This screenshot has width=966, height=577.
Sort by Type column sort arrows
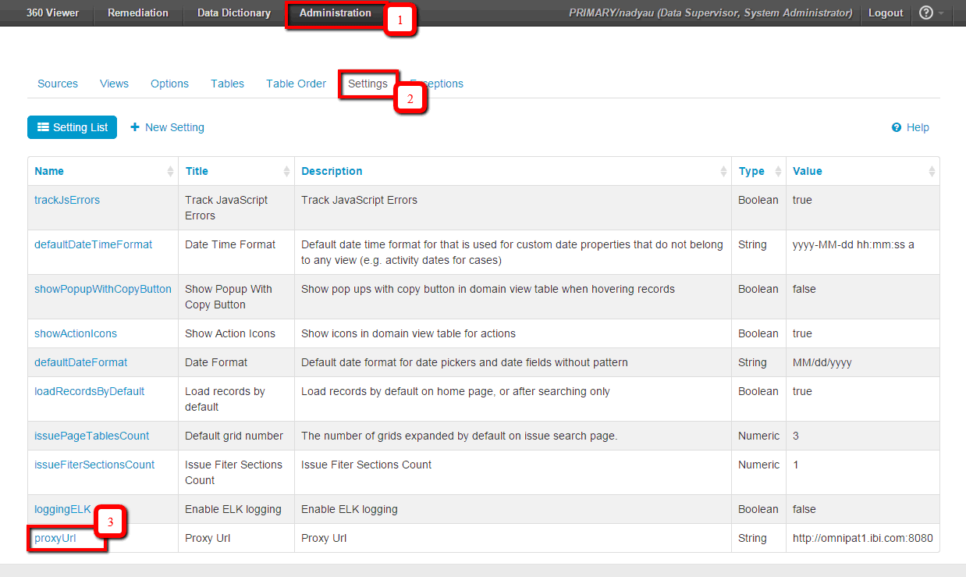(778, 172)
